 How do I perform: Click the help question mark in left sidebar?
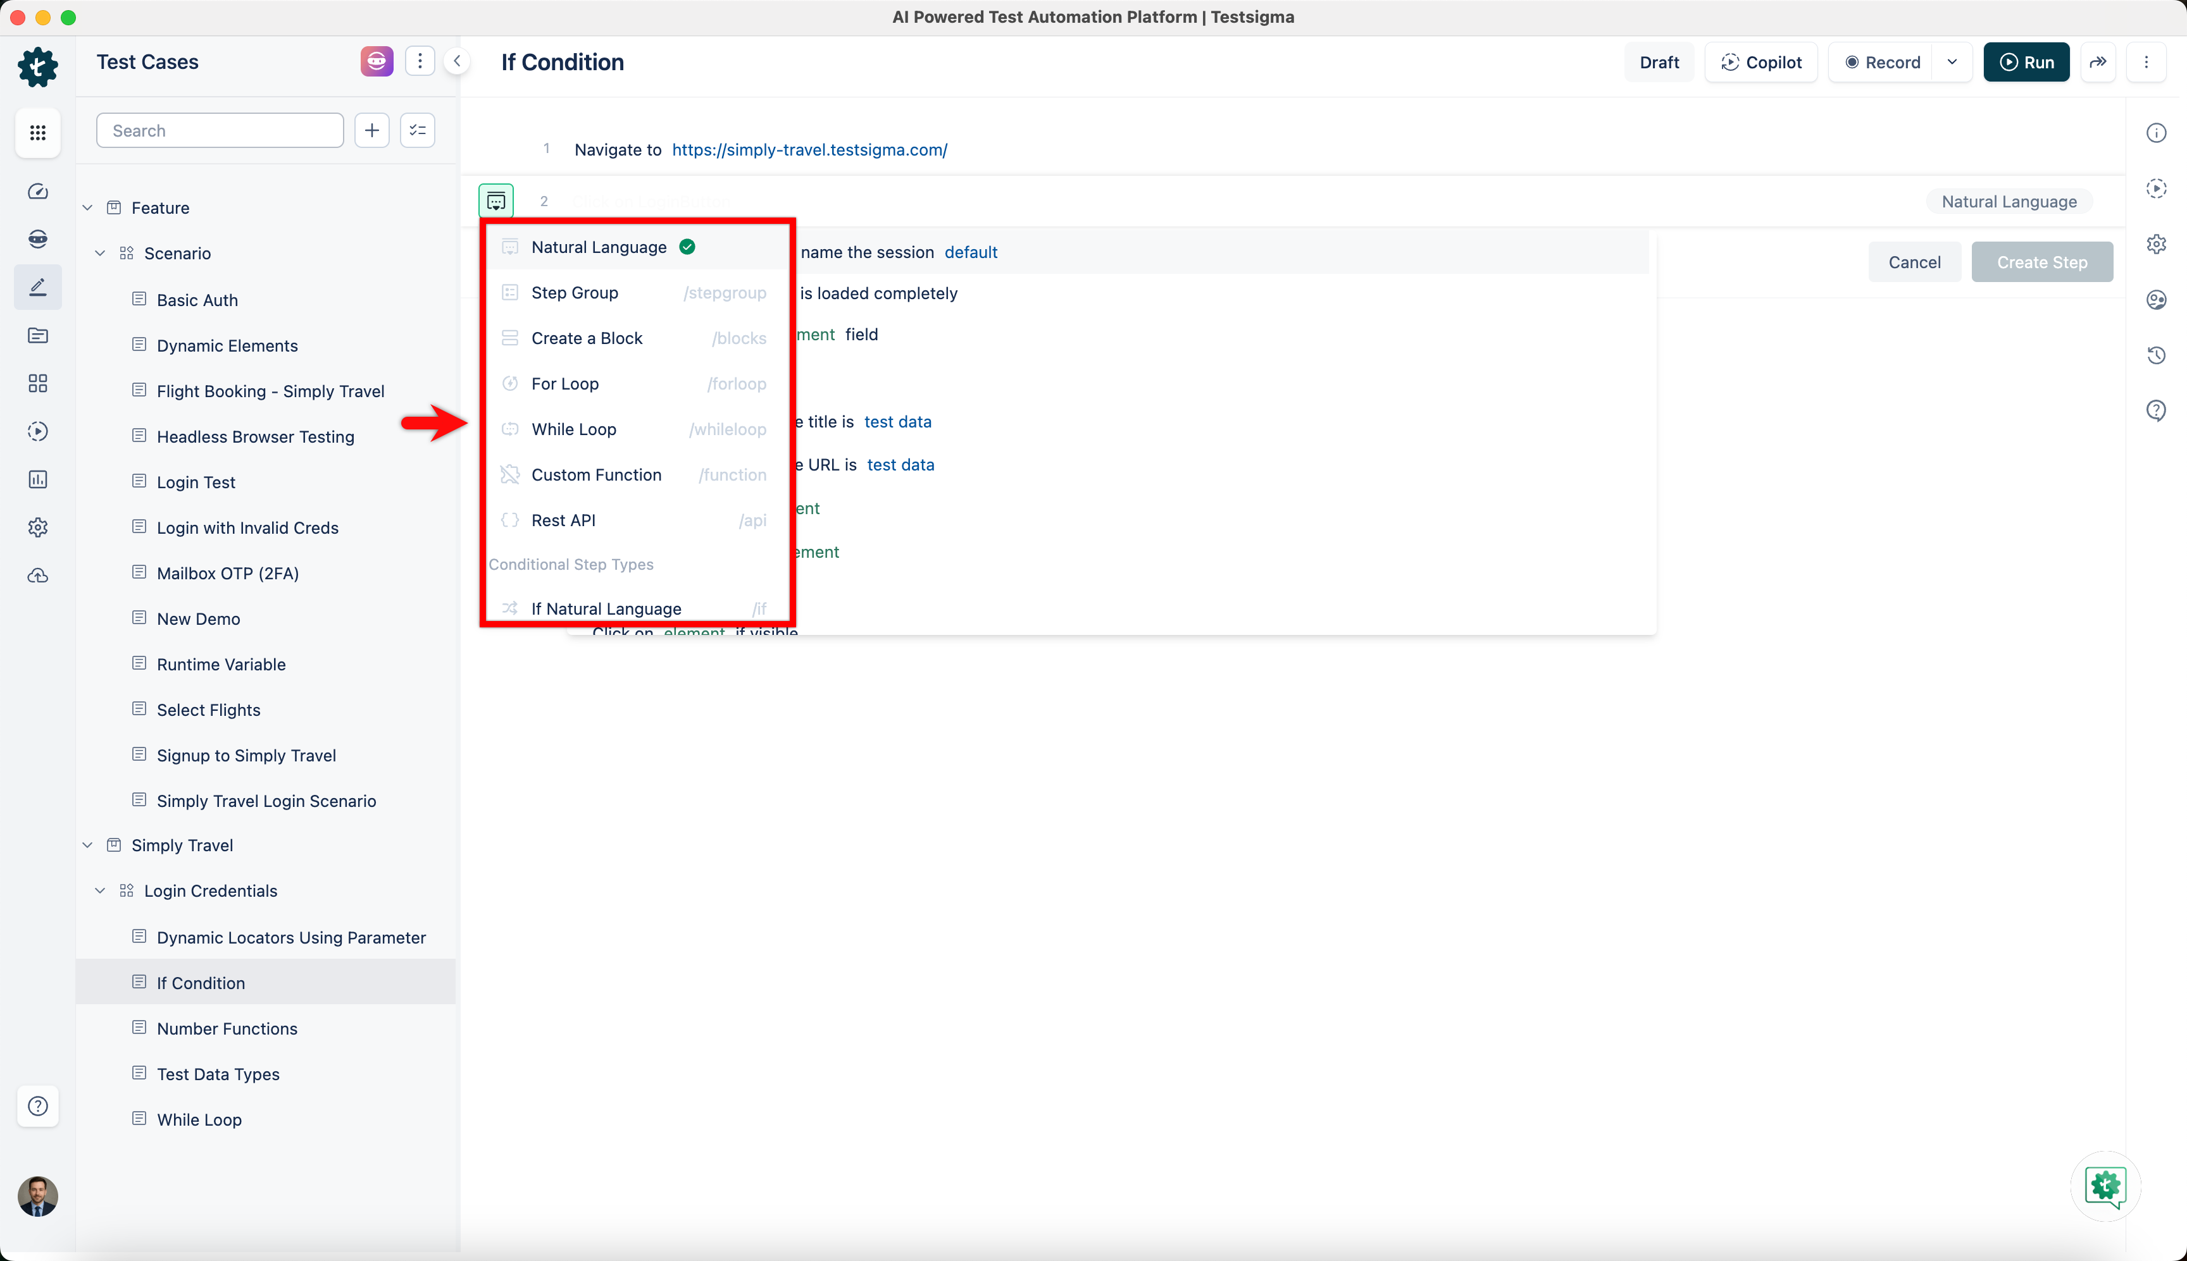(x=37, y=1106)
